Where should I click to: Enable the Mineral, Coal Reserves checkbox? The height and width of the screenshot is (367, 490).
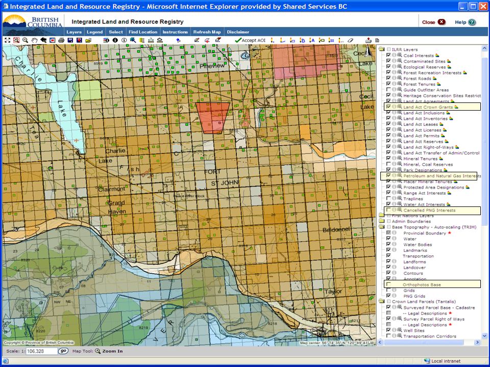point(388,164)
